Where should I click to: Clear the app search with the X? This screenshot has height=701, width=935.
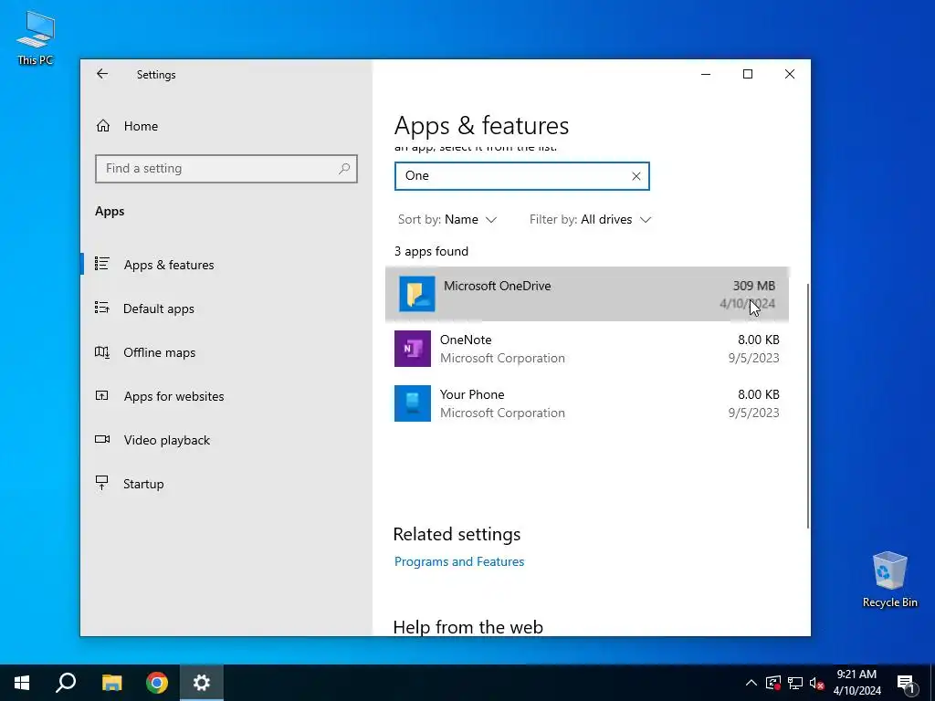(636, 176)
